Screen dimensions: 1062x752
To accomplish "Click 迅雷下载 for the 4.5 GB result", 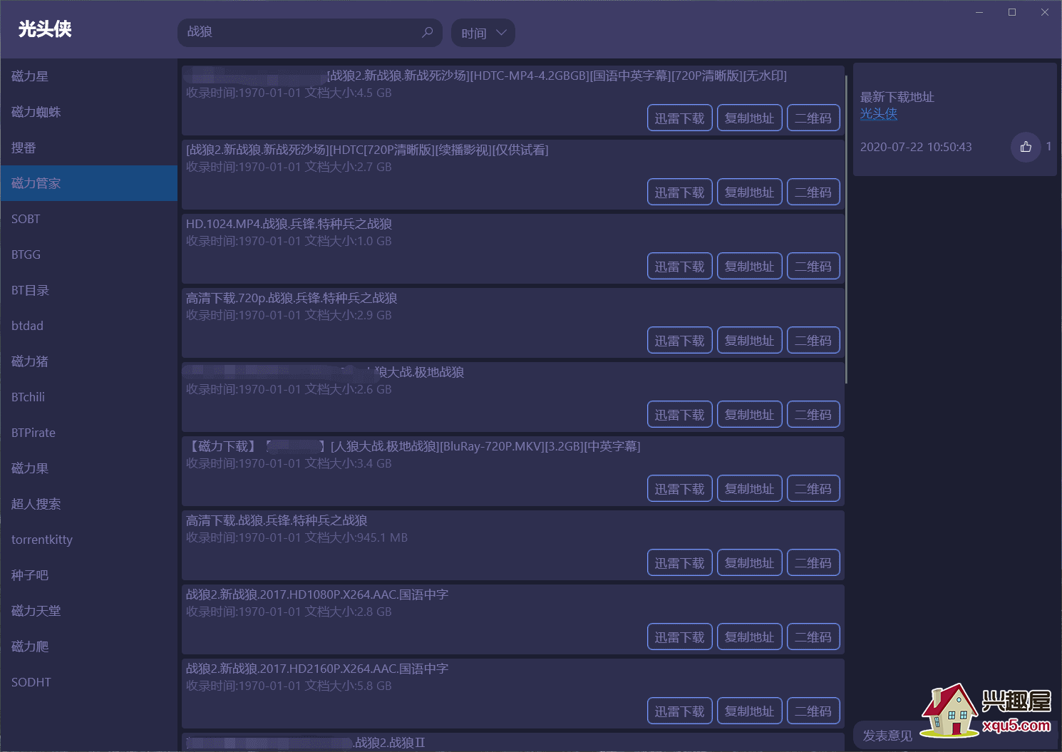I will coord(679,118).
